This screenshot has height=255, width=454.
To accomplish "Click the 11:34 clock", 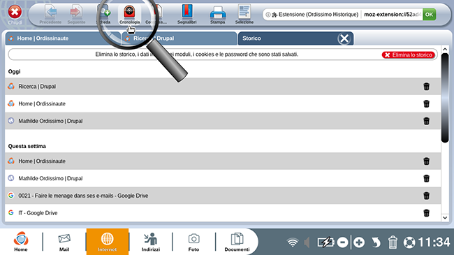I will (x=434, y=242).
